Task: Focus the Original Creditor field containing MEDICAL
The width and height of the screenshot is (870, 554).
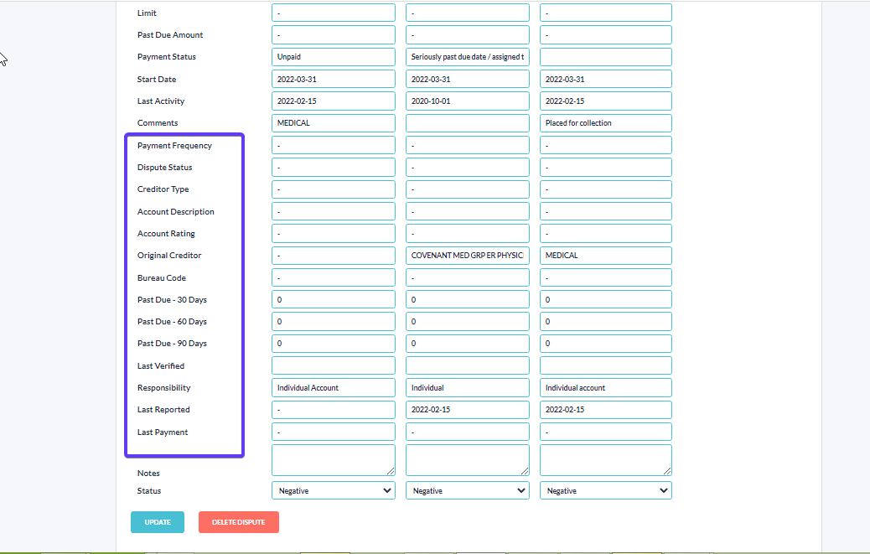Action: coord(605,256)
